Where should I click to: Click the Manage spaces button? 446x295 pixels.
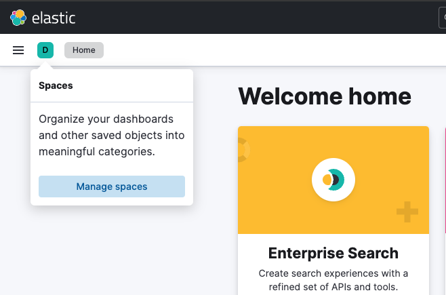pyautogui.click(x=112, y=186)
